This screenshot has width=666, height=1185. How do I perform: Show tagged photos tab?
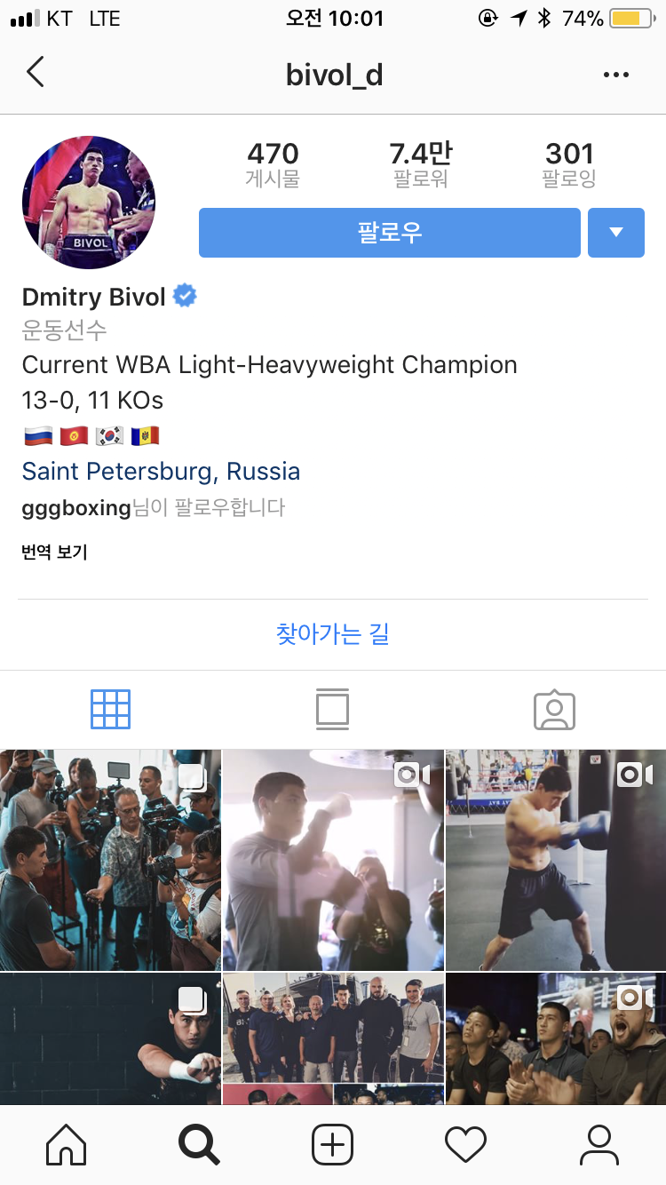click(x=555, y=710)
